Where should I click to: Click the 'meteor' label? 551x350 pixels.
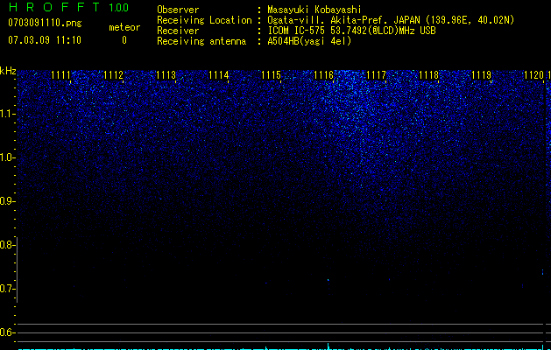124,27
